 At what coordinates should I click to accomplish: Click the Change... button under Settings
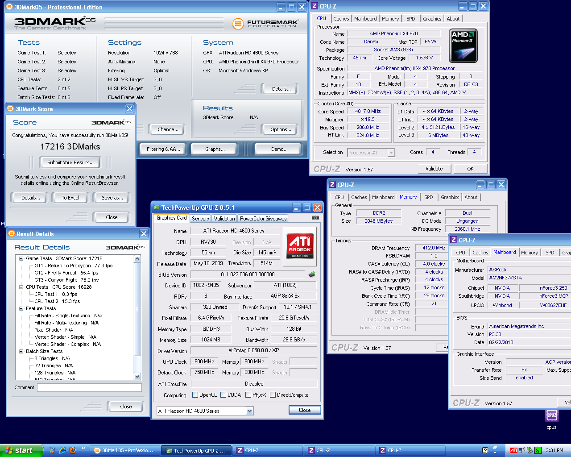point(168,129)
